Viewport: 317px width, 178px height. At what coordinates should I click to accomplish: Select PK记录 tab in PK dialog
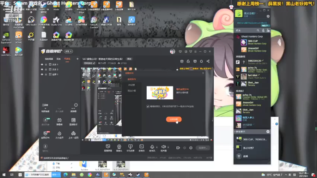click(x=132, y=85)
